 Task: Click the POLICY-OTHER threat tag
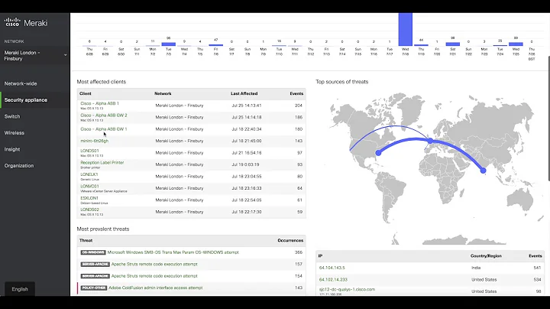point(94,288)
